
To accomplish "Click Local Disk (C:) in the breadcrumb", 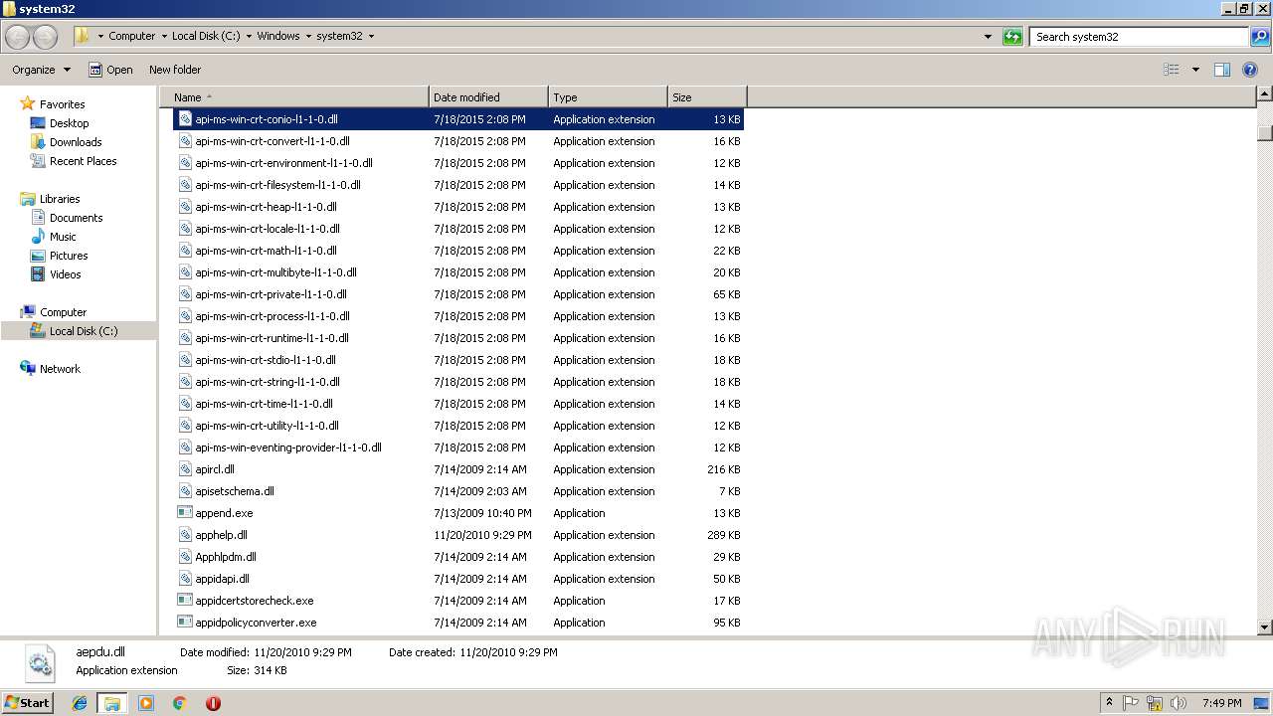I will pyautogui.click(x=206, y=37).
